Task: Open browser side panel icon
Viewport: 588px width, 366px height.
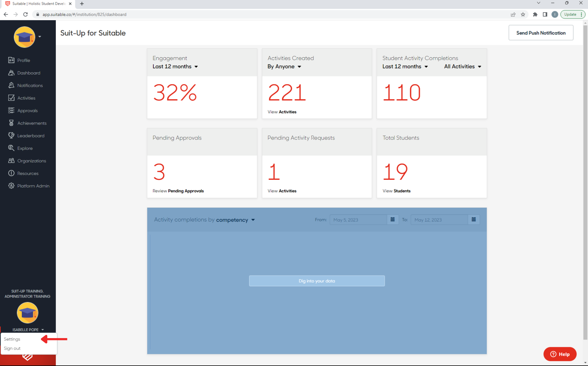Action: [545, 14]
